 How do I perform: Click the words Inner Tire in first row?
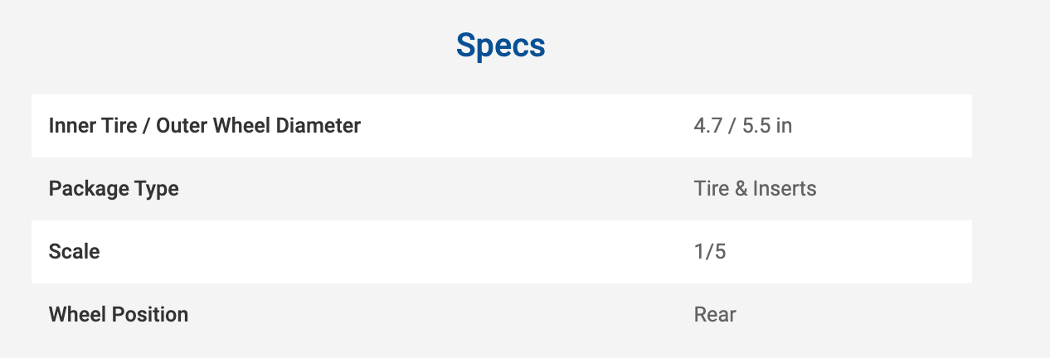tap(95, 126)
